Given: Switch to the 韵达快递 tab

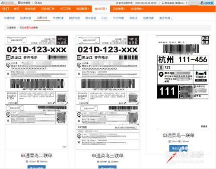Looking at the screenshot, I should [74, 18].
